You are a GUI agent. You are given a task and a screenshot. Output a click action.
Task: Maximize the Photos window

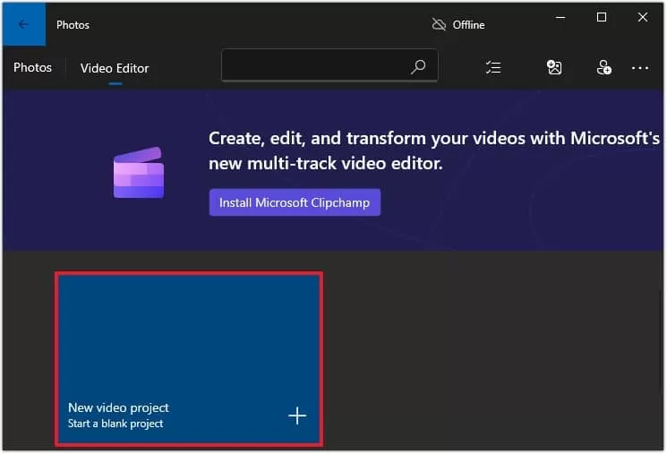pos(602,17)
